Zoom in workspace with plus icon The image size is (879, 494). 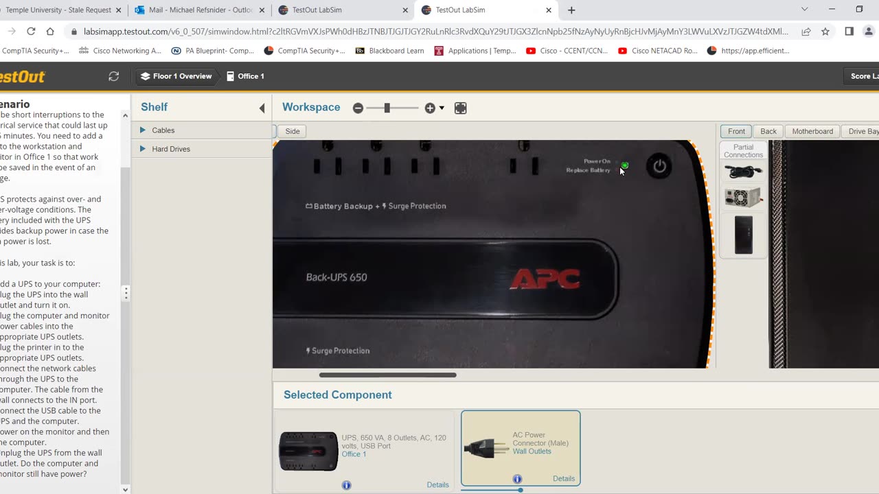point(430,108)
